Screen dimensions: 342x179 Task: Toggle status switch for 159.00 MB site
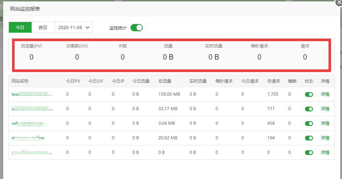(309, 94)
